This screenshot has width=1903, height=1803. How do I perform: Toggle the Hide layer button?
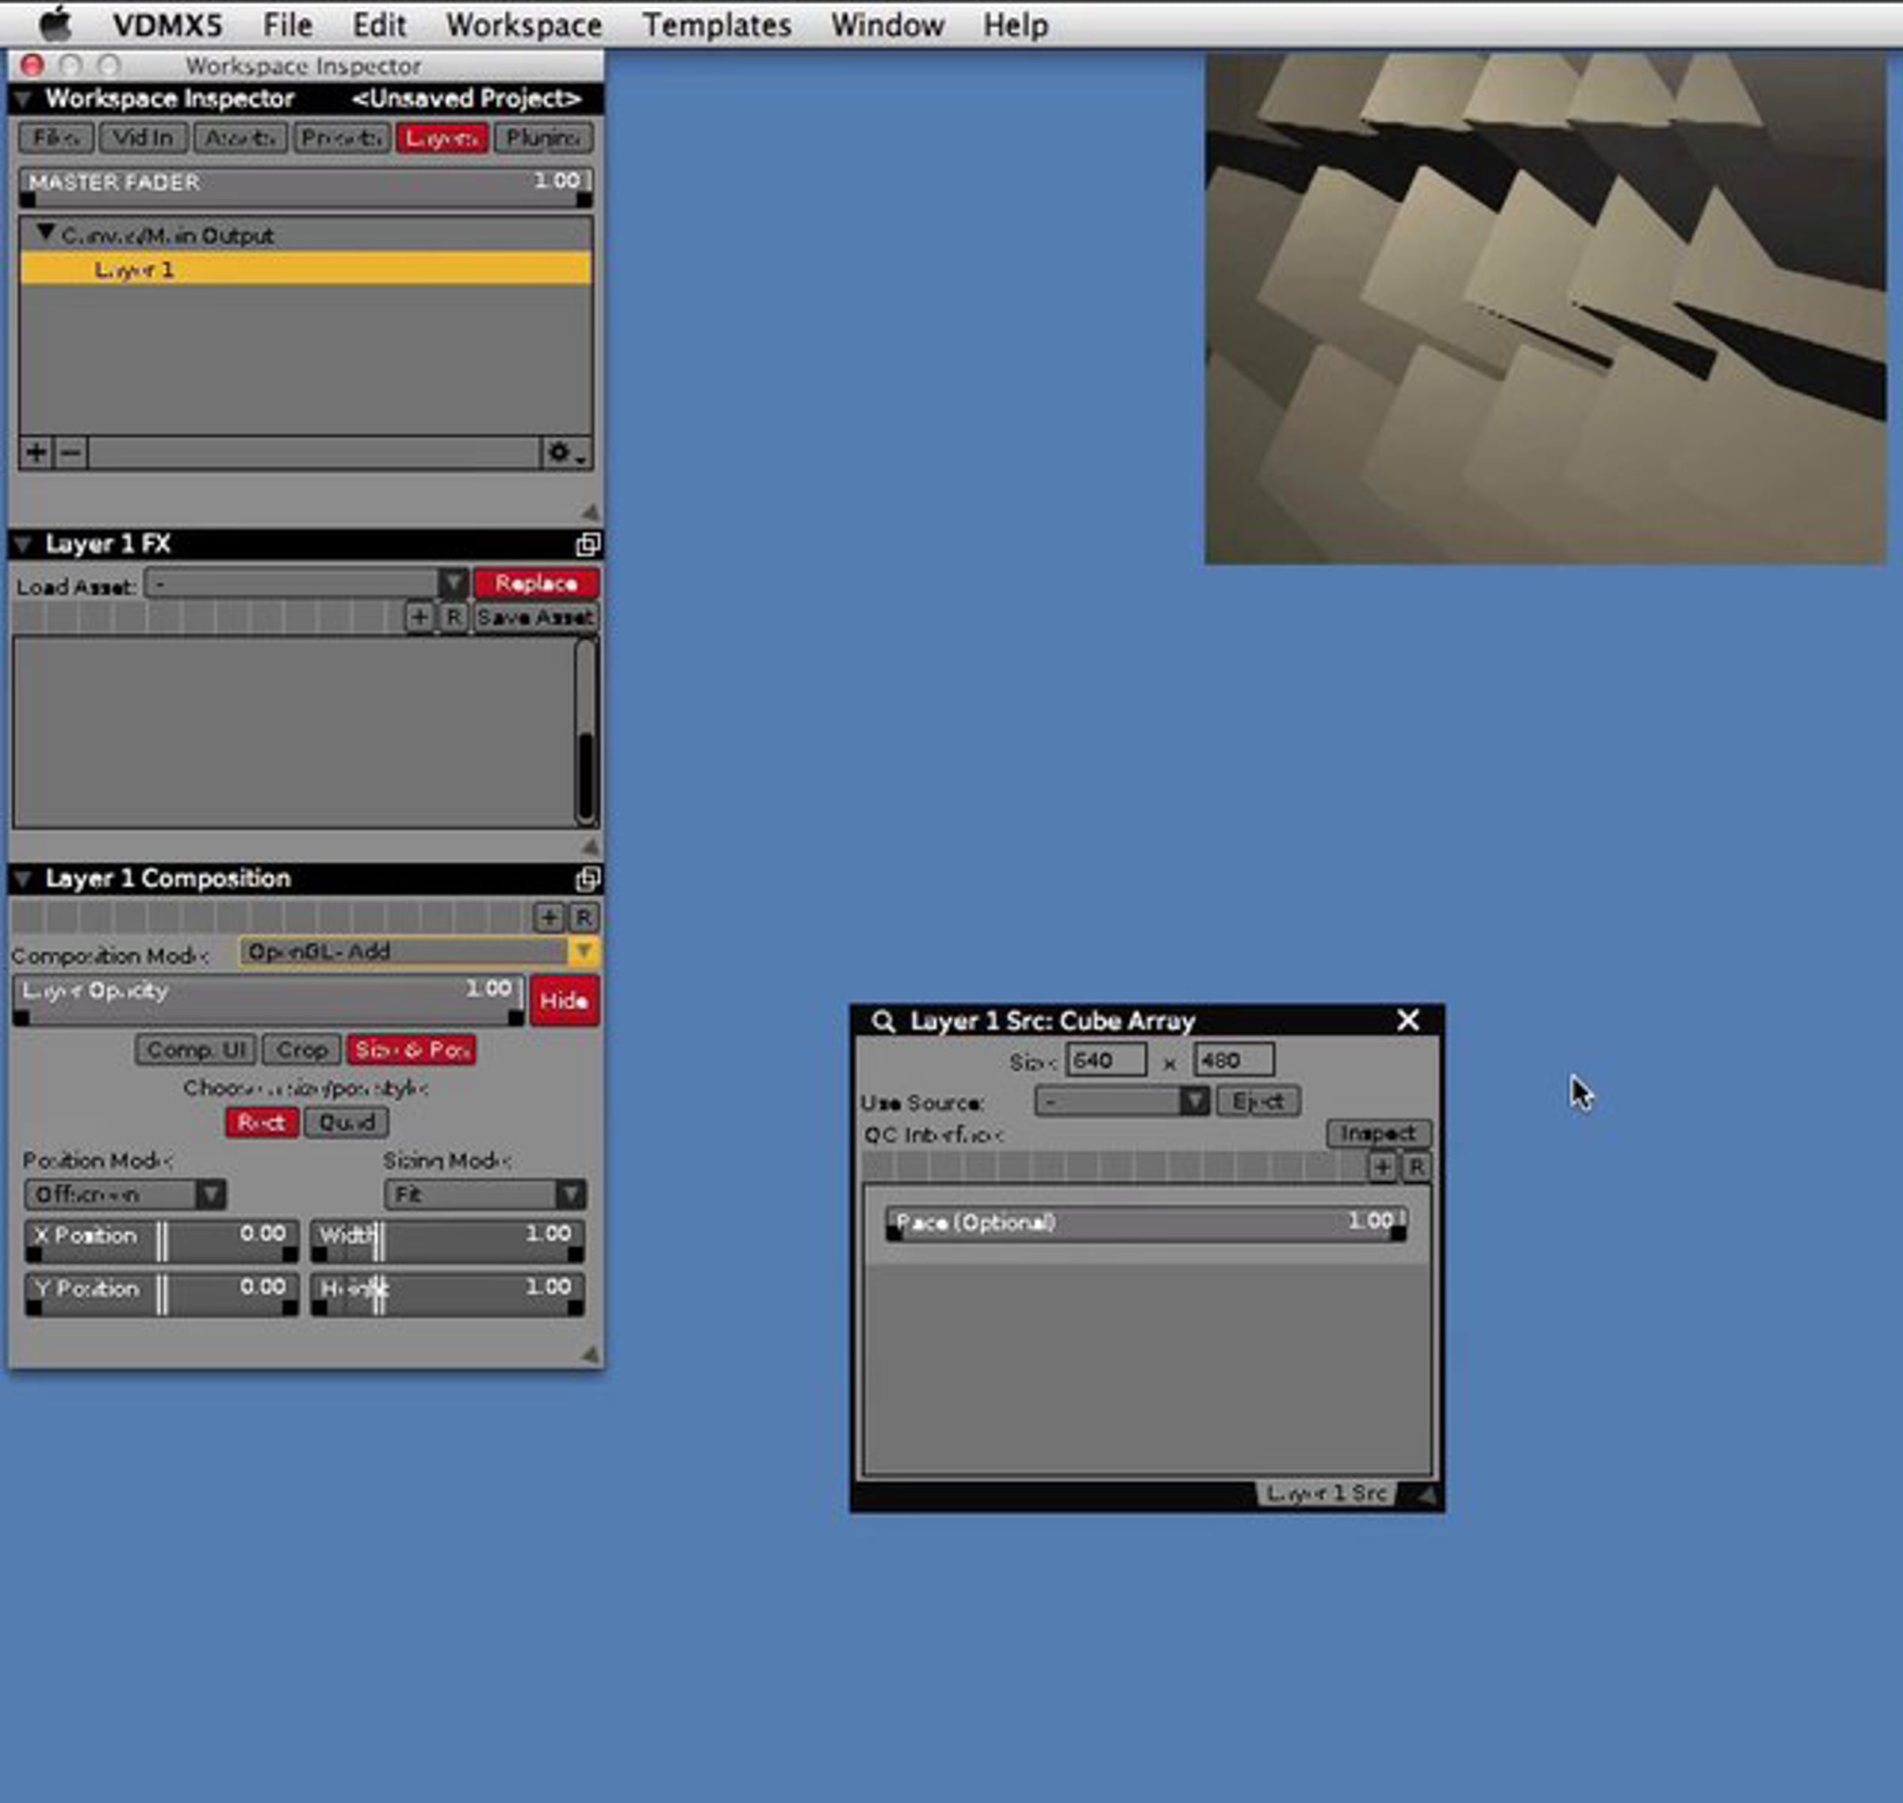(564, 1000)
